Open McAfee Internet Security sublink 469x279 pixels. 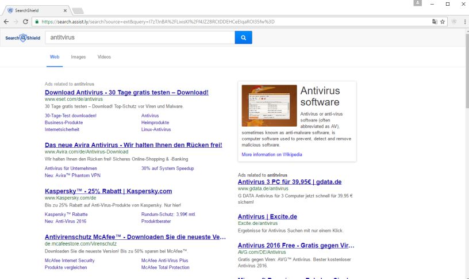coord(70,261)
